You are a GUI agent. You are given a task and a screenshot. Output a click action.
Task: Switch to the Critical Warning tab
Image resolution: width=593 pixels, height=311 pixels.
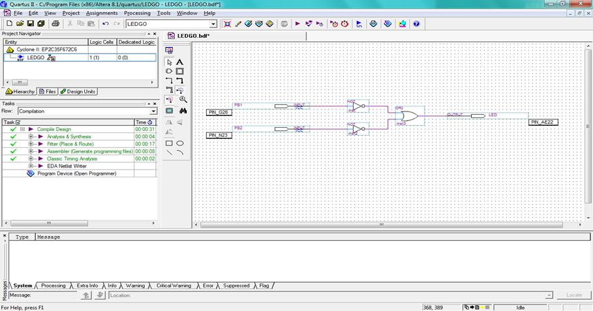(x=174, y=286)
